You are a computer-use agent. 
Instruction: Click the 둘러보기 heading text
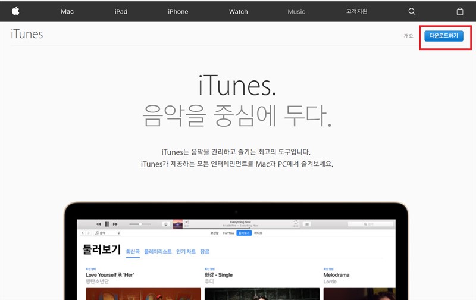pos(102,249)
